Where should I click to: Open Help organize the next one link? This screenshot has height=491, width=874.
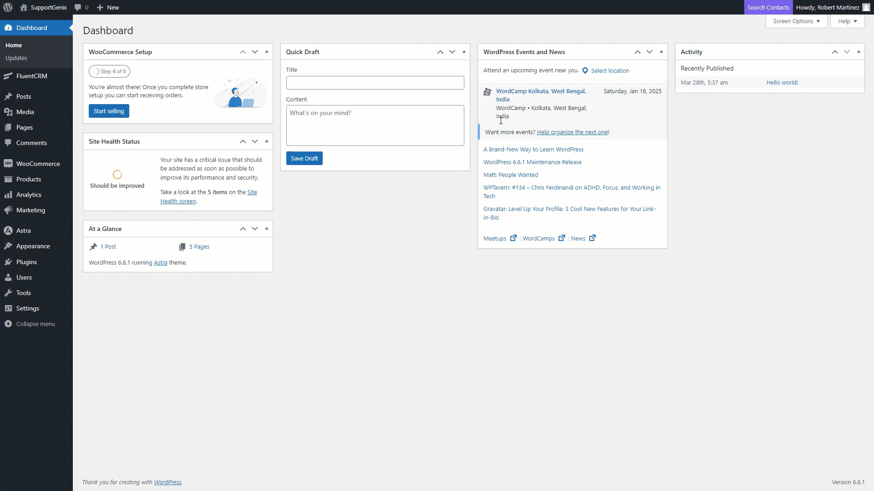tap(572, 132)
